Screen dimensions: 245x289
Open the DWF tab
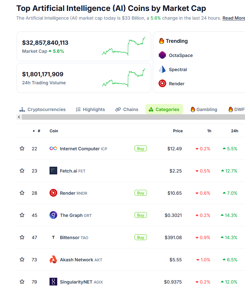237,109
